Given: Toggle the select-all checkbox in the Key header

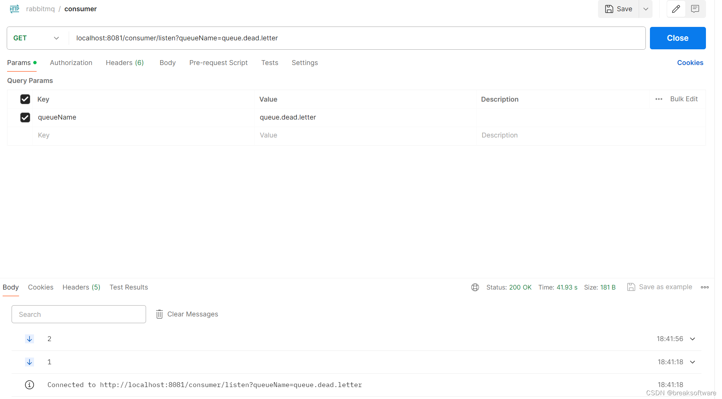Looking at the screenshot, I should click(25, 99).
